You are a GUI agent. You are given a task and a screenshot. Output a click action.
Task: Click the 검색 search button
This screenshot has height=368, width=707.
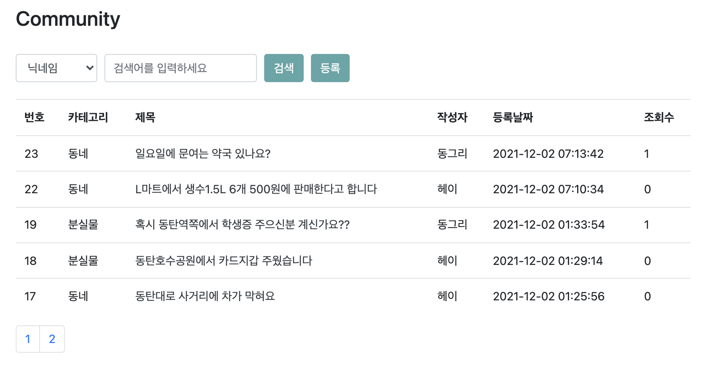(284, 68)
